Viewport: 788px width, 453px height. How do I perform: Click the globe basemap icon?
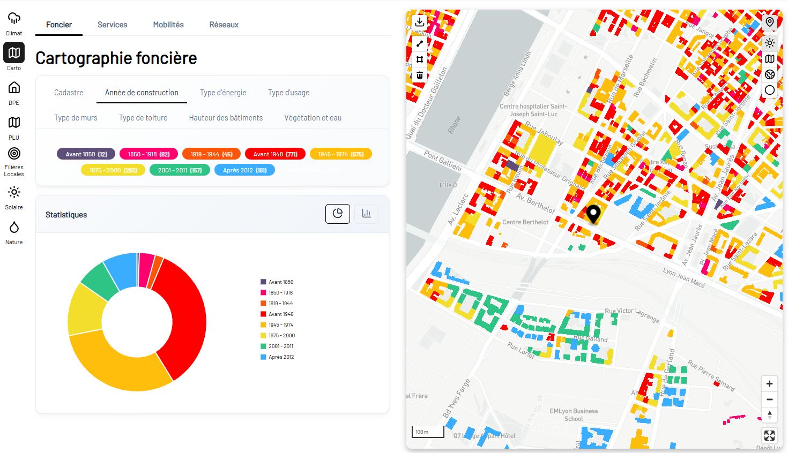coord(769,75)
